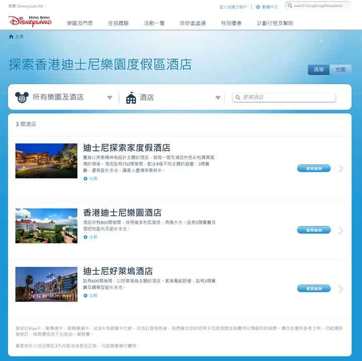The image size is (362, 361).
Task: Click the Explorers Lodge night photo thumbnail
Action: pos(46,161)
